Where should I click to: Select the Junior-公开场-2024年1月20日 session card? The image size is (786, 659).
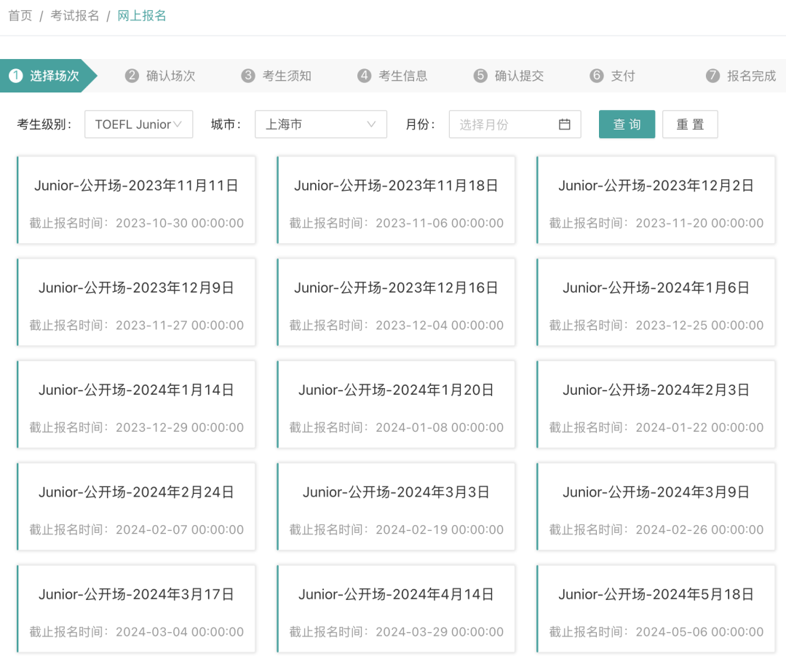(396, 405)
